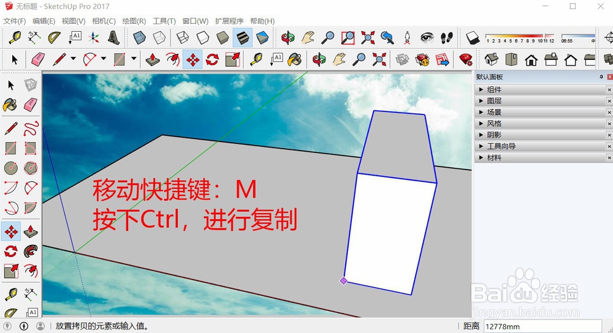613x333 pixels.
Task: Activate the Zoom Window tool
Action: (347, 37)
